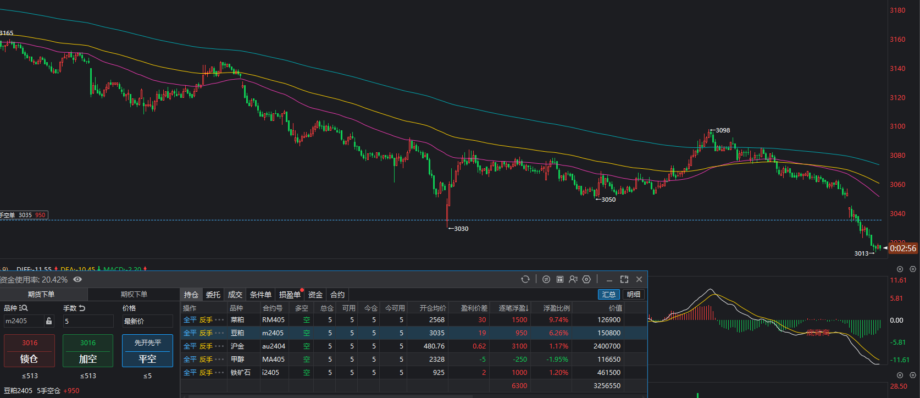Switch position view to 明细
This screenshot has width=920, height=398.
pos(634,294)
